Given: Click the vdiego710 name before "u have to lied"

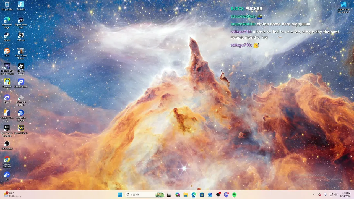Looking at the screenshot, I should pyautogui.click(x=241, y=32).
